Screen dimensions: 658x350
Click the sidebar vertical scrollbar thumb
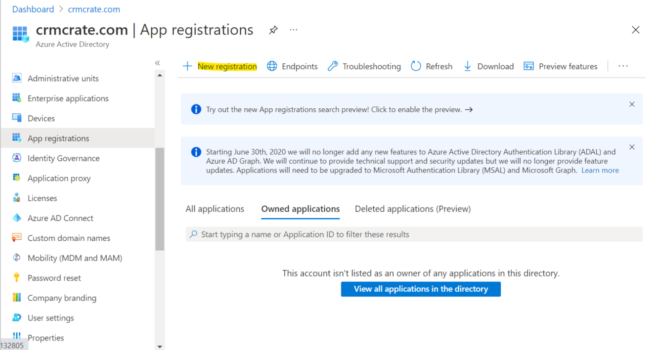[160, 199]
